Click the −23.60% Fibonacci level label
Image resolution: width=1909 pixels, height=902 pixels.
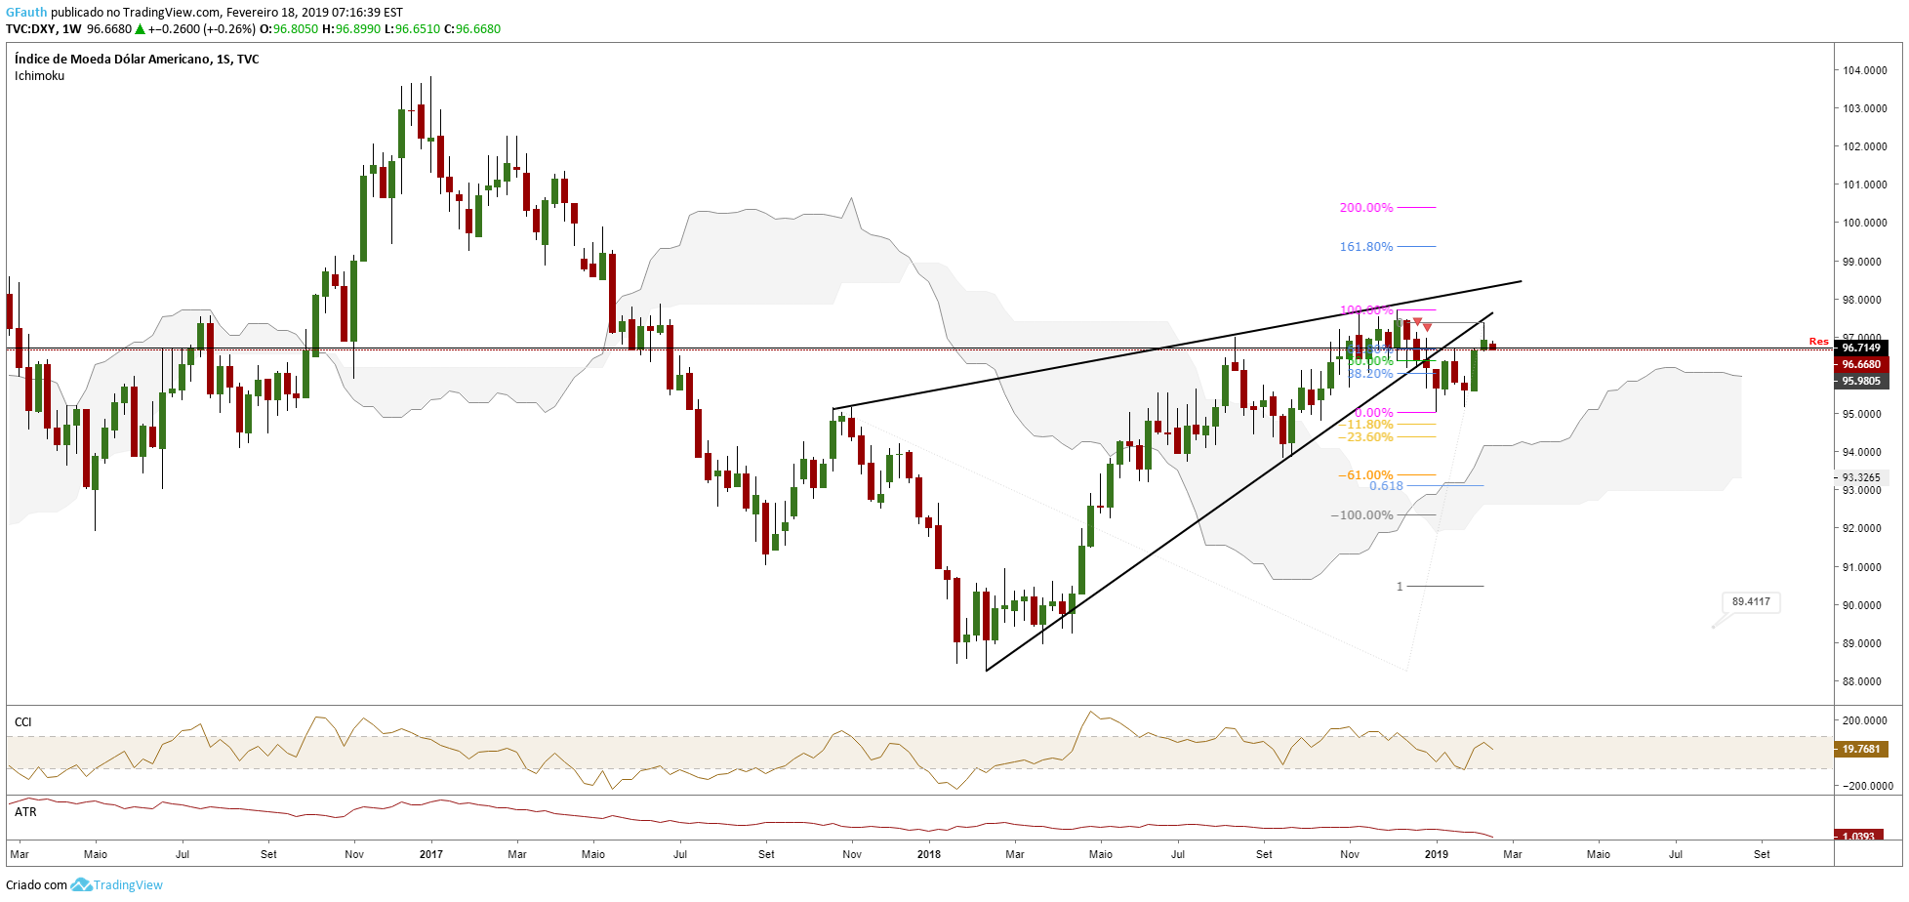click(x=1366, y=437)
